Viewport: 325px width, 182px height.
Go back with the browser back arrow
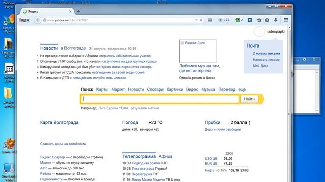38,20
